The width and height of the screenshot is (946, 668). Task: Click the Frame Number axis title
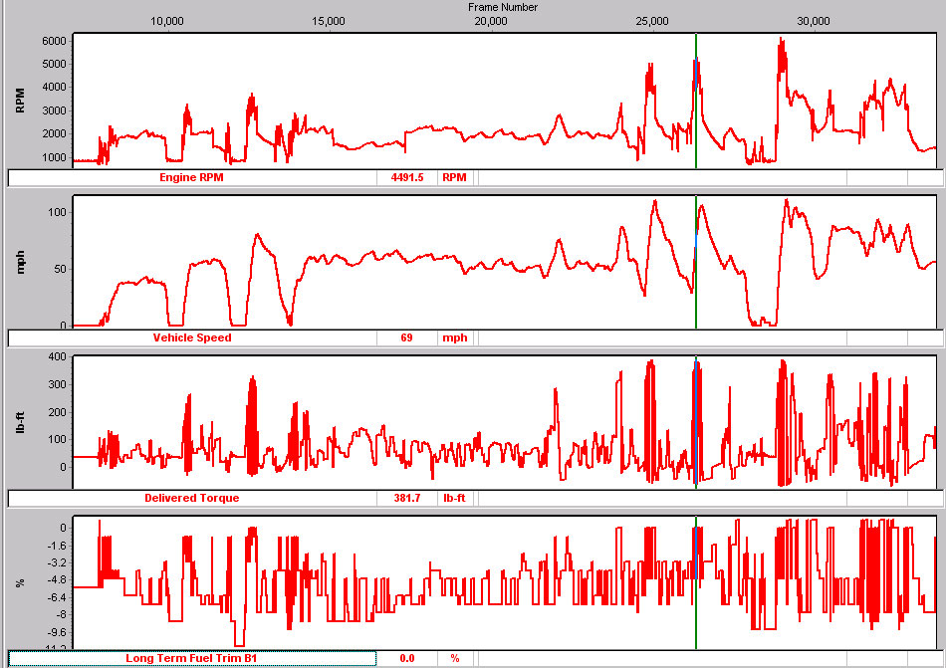503,7
